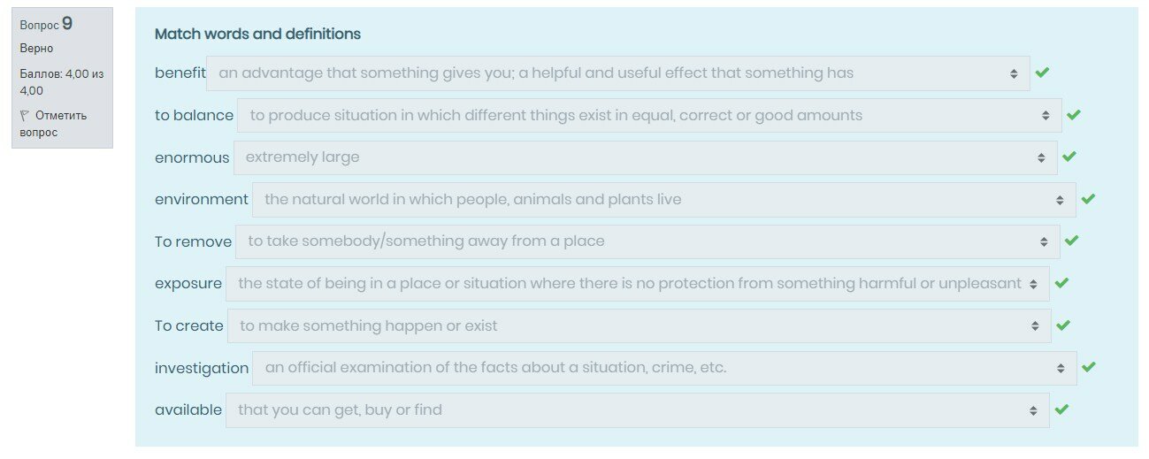Open the 'that you can get' dropdown
The height and width of the screenshot is (459, 1149).
637,410
